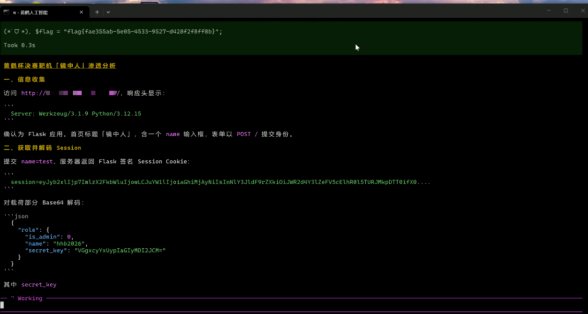Maximize the terminal window
Image resolution: width=588 pixels, height=314 pixels.
click(x=566, y=11)
